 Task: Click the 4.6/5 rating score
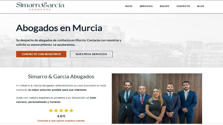[x=61, y=116]
